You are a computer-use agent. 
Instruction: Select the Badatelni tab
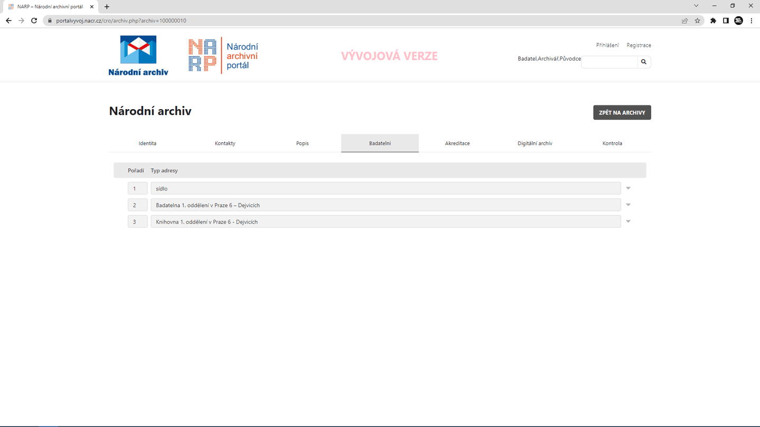pyautogui.click(x=380, y=143)
